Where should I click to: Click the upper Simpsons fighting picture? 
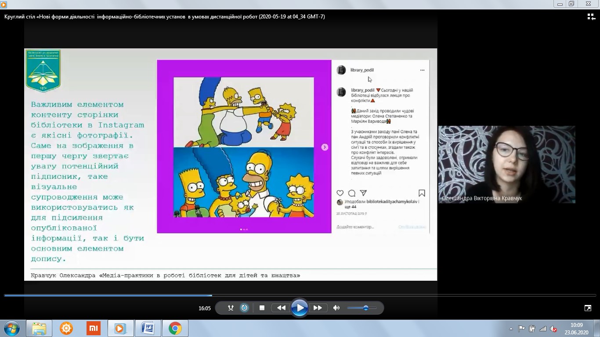tap(244, 112)
